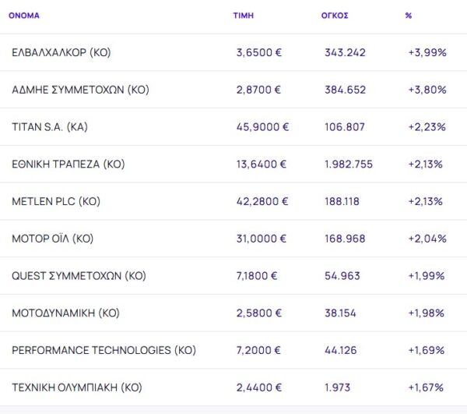Open ΜΟΤΟΡ ΟΪΛ (ΚΟ) details
This screenshot has height=414, width=467.
[53, 239]
